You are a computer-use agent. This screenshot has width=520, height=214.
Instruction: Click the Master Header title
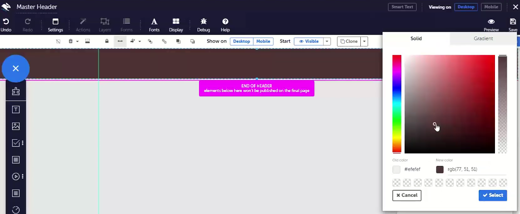point(37,7)
